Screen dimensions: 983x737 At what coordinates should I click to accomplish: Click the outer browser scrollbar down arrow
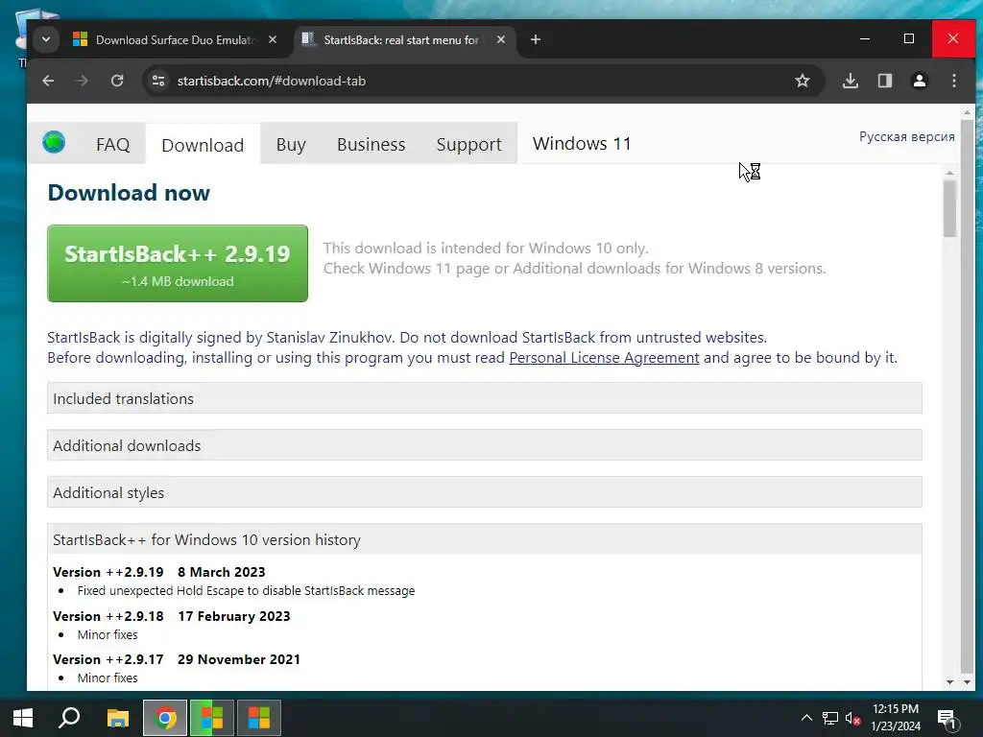pos(967,682)
